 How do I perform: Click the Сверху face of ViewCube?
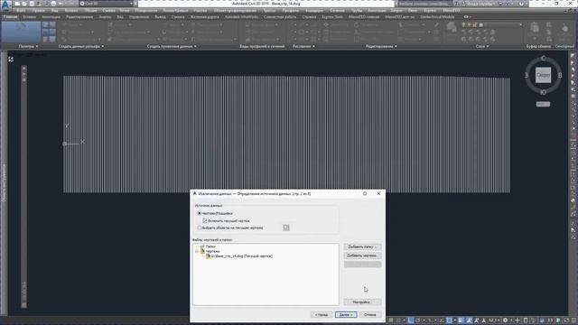tap(543, 75)
